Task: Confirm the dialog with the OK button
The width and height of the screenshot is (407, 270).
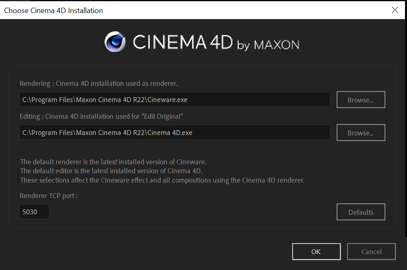Action: 316,252
